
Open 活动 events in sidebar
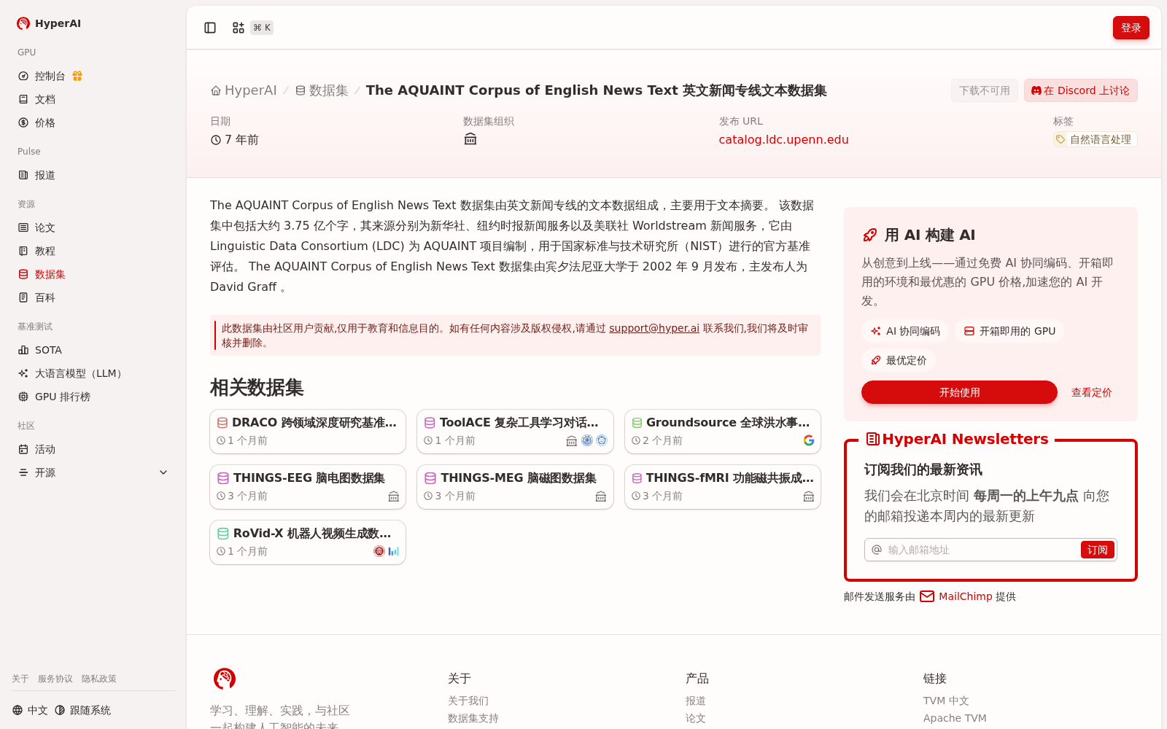pos(45,449)
